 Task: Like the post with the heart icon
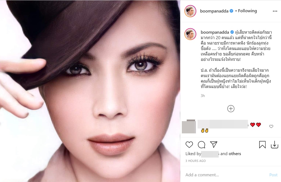[189, 145]
